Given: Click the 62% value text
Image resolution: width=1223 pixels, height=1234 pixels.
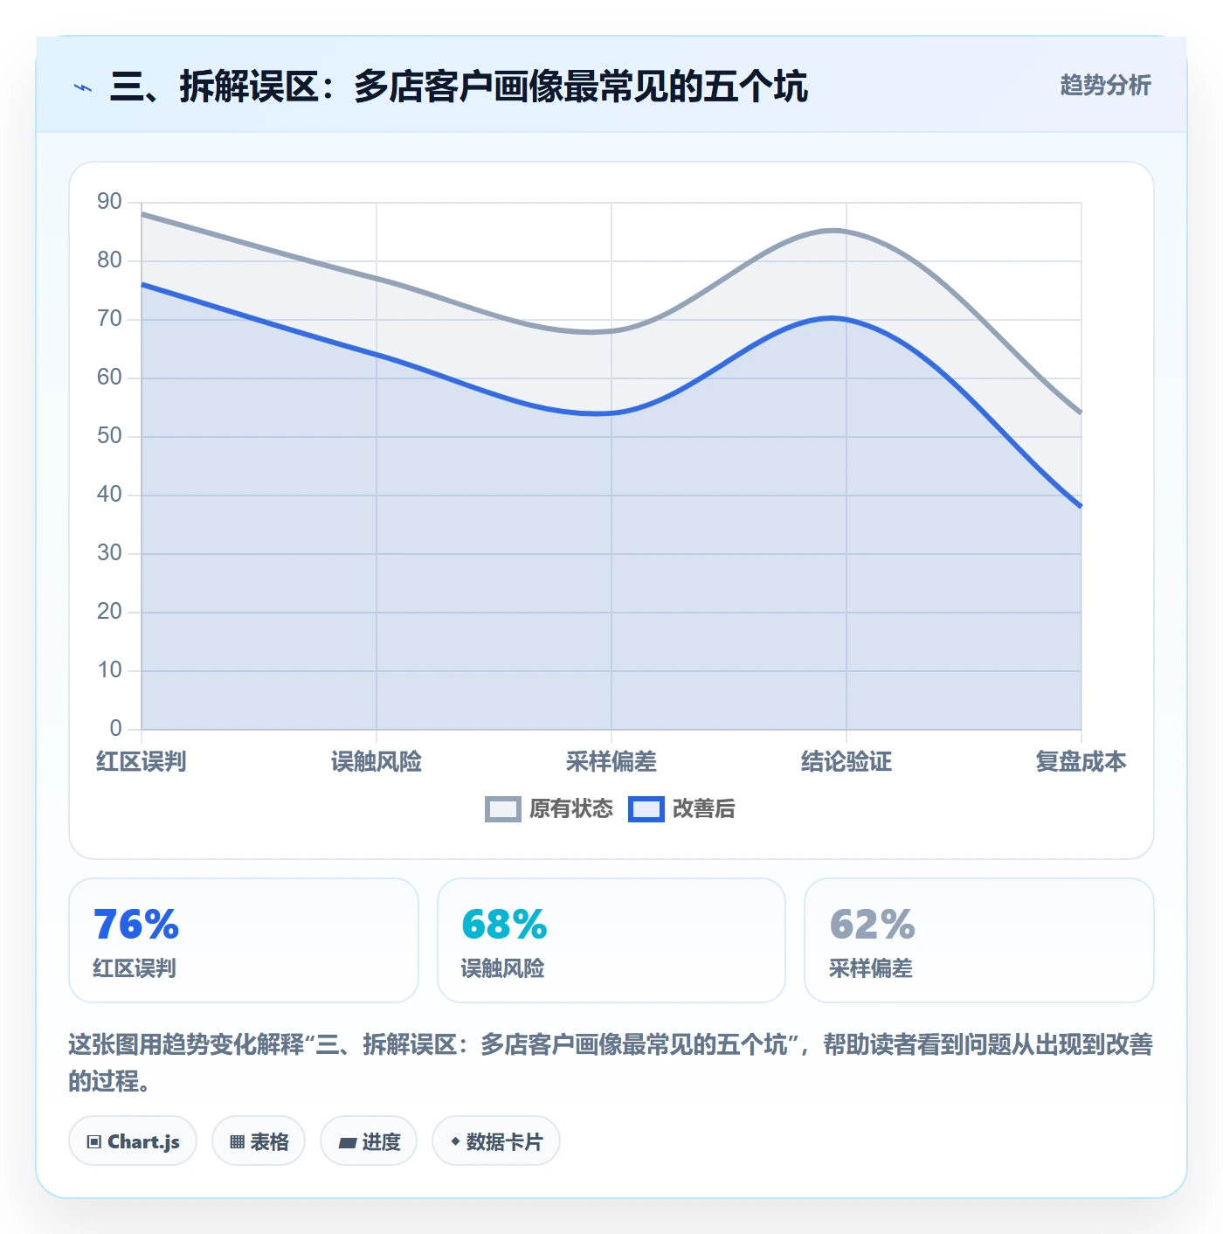Looking at the screenshot, I should (872, 925).
